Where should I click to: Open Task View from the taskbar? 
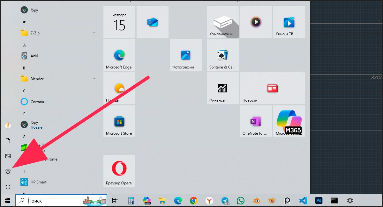[115, 201]
